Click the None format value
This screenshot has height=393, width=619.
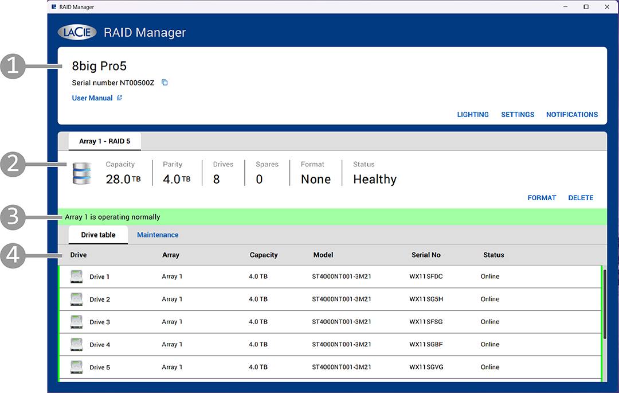pyautogui.click(x=316, y=180)
